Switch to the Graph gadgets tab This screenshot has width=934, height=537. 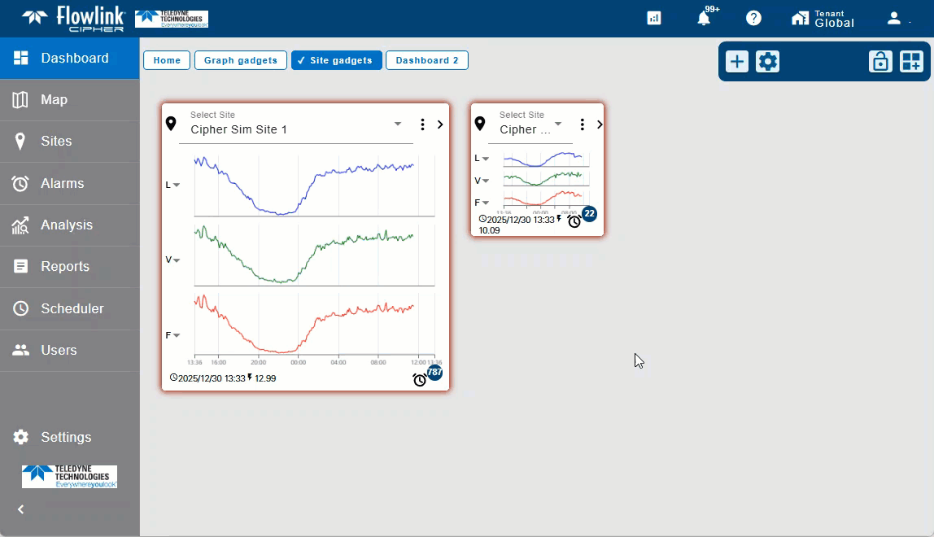[240, 60]
